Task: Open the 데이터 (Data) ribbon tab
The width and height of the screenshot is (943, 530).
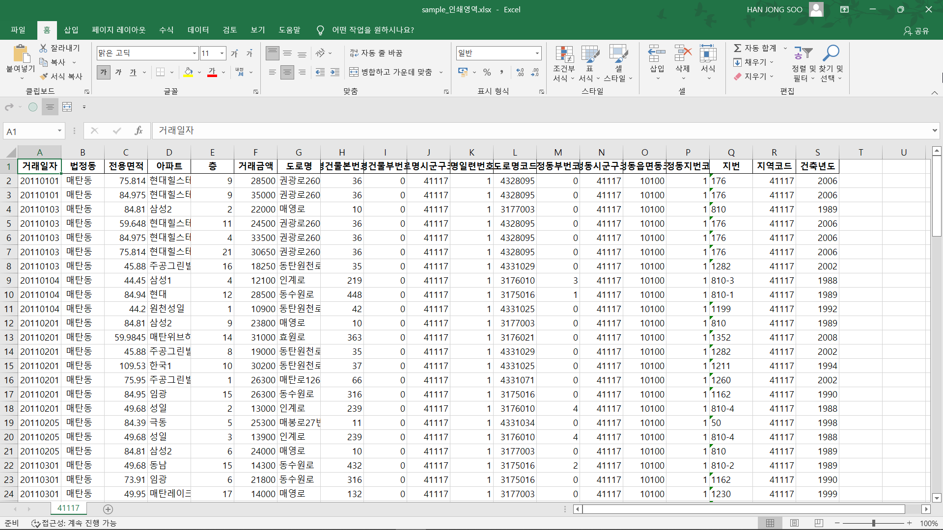Action: tap(198, 30)
